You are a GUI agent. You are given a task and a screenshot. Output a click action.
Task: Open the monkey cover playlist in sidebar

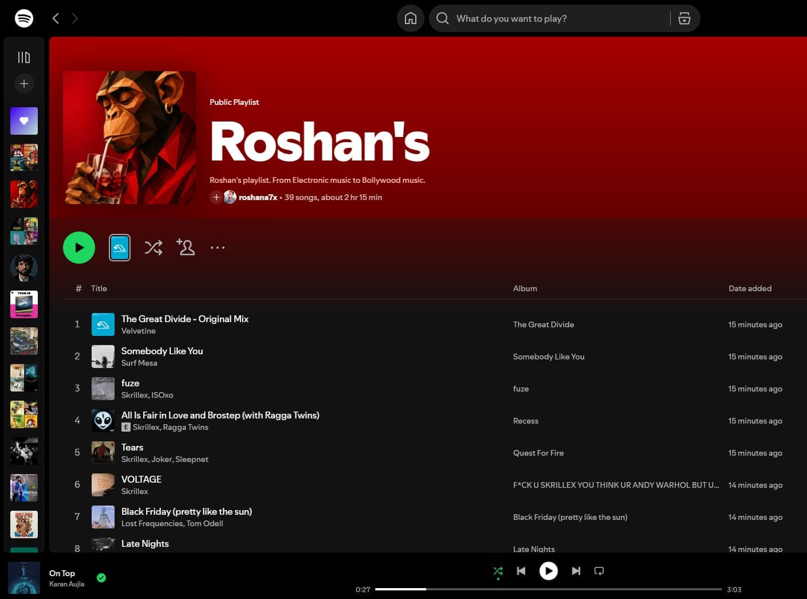[x=24, y=194]
